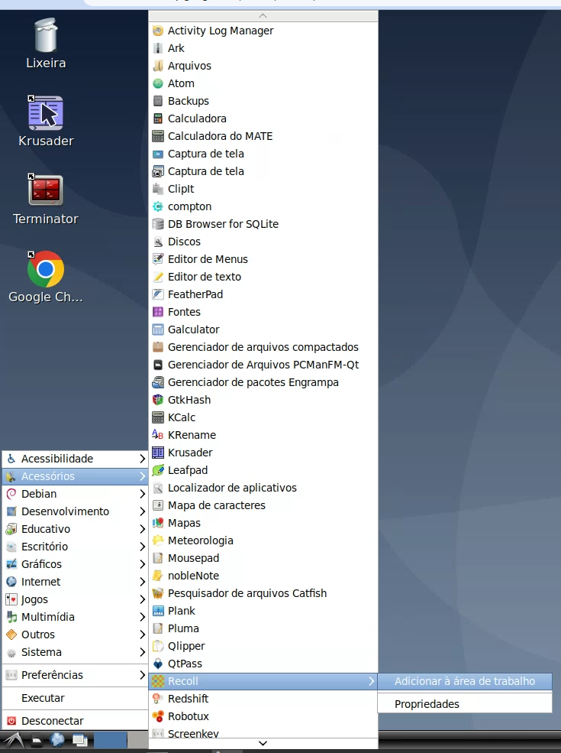
Task: Expand the Jogos submenu arrow
Action: tap(142, 600)
